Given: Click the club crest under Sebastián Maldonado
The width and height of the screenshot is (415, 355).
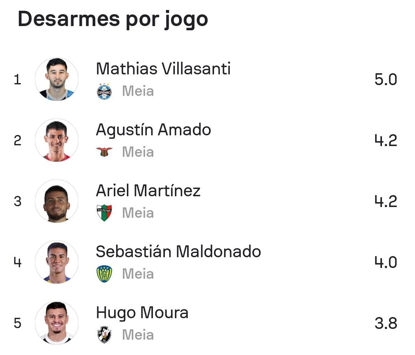Looking at the screenshot, I should point(104,274).
